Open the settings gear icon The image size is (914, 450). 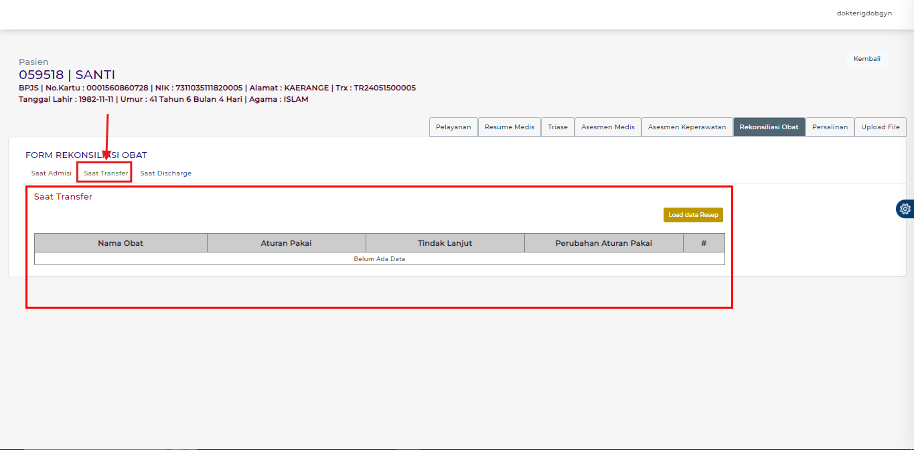pos(905,209)
